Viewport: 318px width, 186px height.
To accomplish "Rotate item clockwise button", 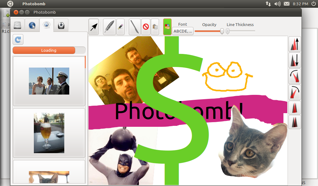I will click(295, 92).
